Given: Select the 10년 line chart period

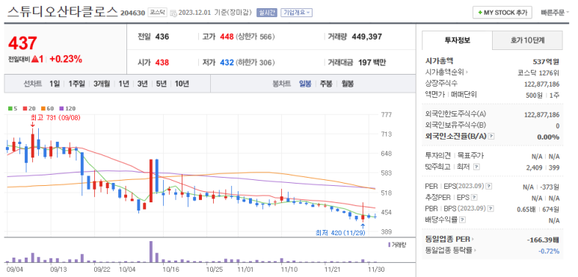Looking at the screenshot, I should click(182, 84).
